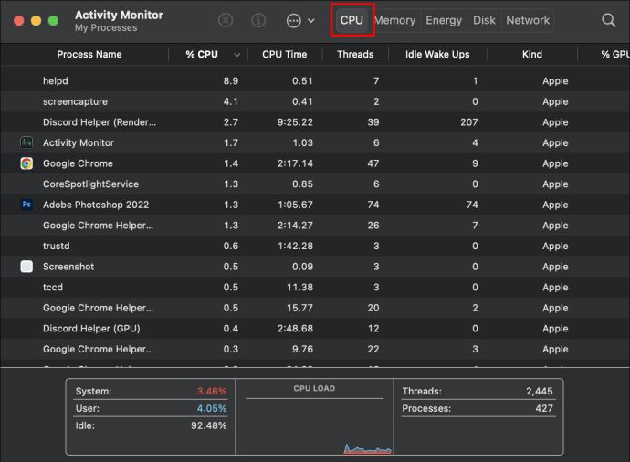630x462 pixels.
Task: Open the search magnifier icon
Action: pos(609,20)
